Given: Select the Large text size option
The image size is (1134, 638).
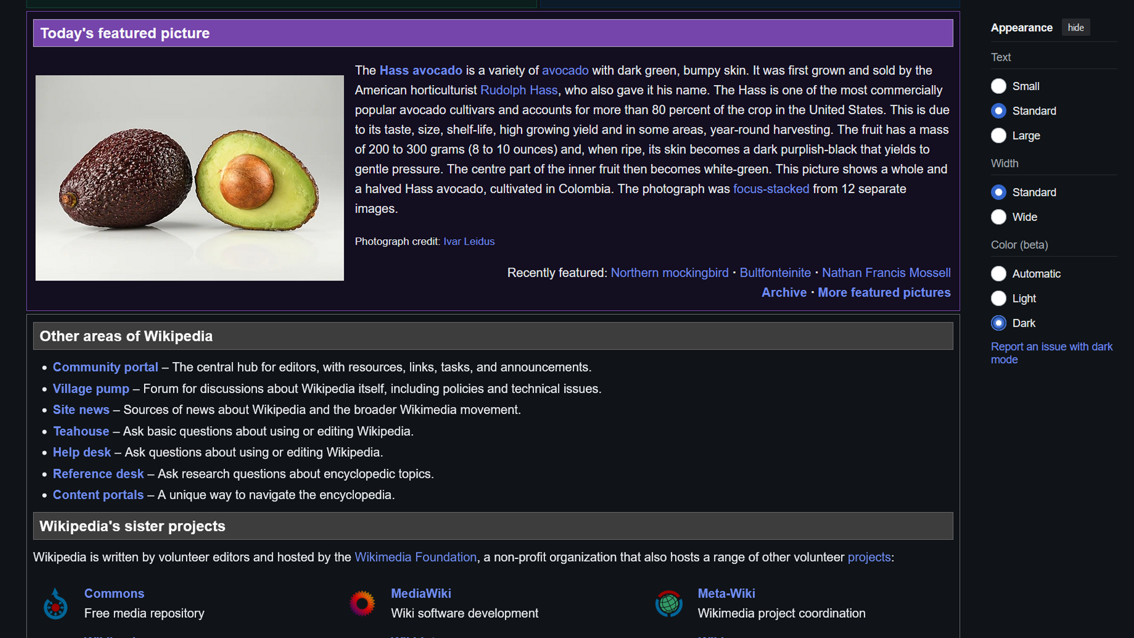Looking at the screenshot, I should (x=999, y=136).
